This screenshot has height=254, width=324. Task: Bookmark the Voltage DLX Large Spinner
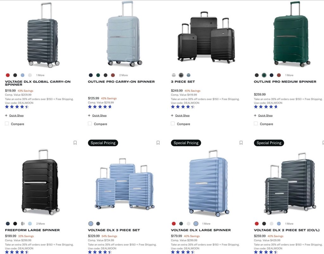point(241,143)
